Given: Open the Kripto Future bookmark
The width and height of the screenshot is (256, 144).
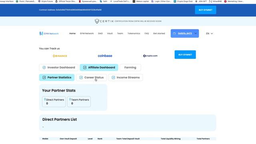Looking at the screenshot, I should (x=45, y=1).
